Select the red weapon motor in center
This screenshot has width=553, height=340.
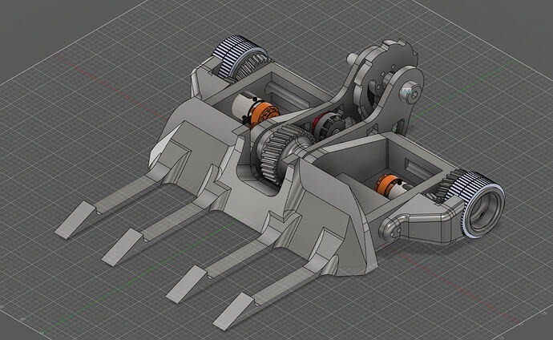(324, 125)
